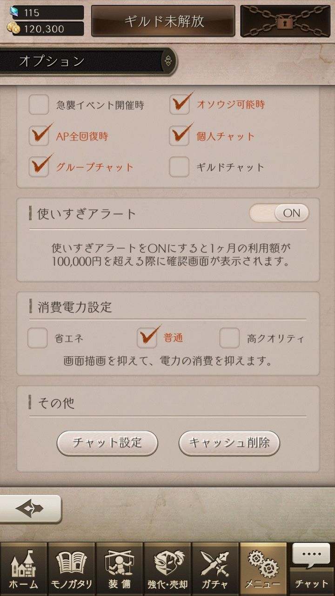Open the モノガタリ book icon
This screenshot has width=335, height=596.
[71, 569]
